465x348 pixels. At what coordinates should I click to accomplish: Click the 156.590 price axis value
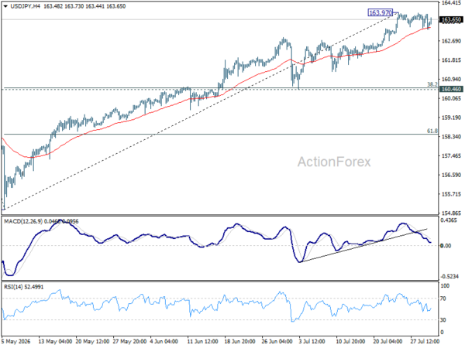451,176
